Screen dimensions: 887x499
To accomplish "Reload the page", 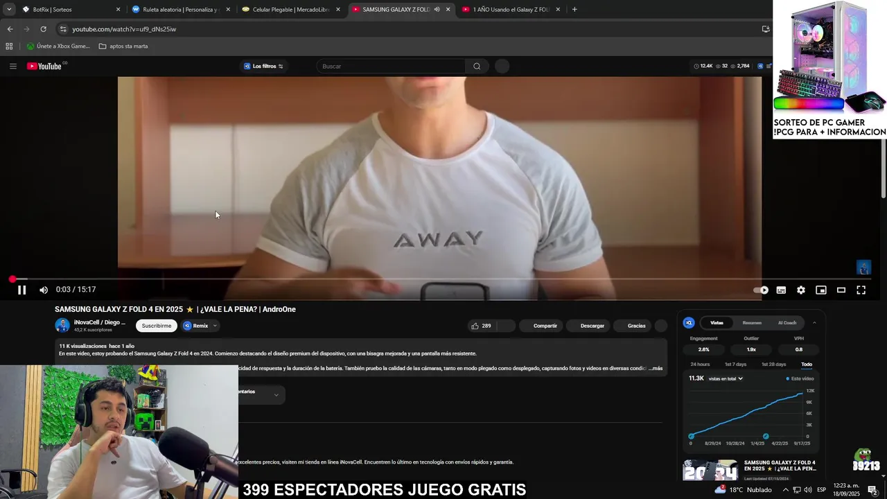I will 43,29.
